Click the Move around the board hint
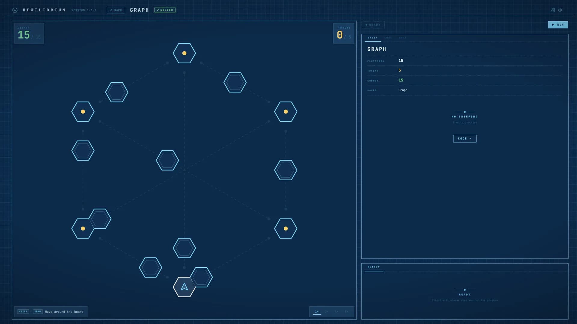577x324 pixels. (64, 312)
